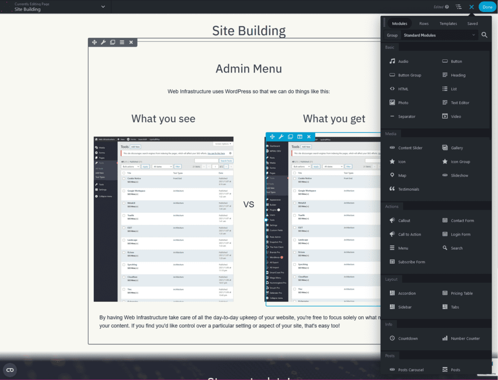The width and height of the screenshot is (498, 380).
Task: Collapse the Basic modules section
Action: (x=390, y=47)
